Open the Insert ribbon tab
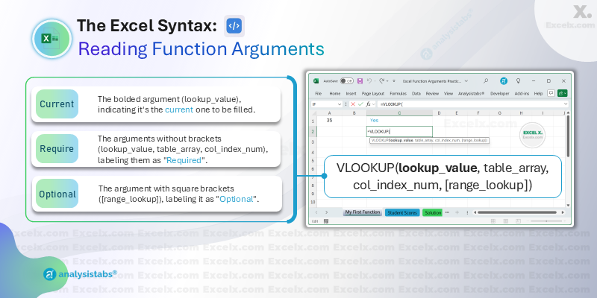Image resolution: width=597 pixels, height=298 pixels. (351, 93)
